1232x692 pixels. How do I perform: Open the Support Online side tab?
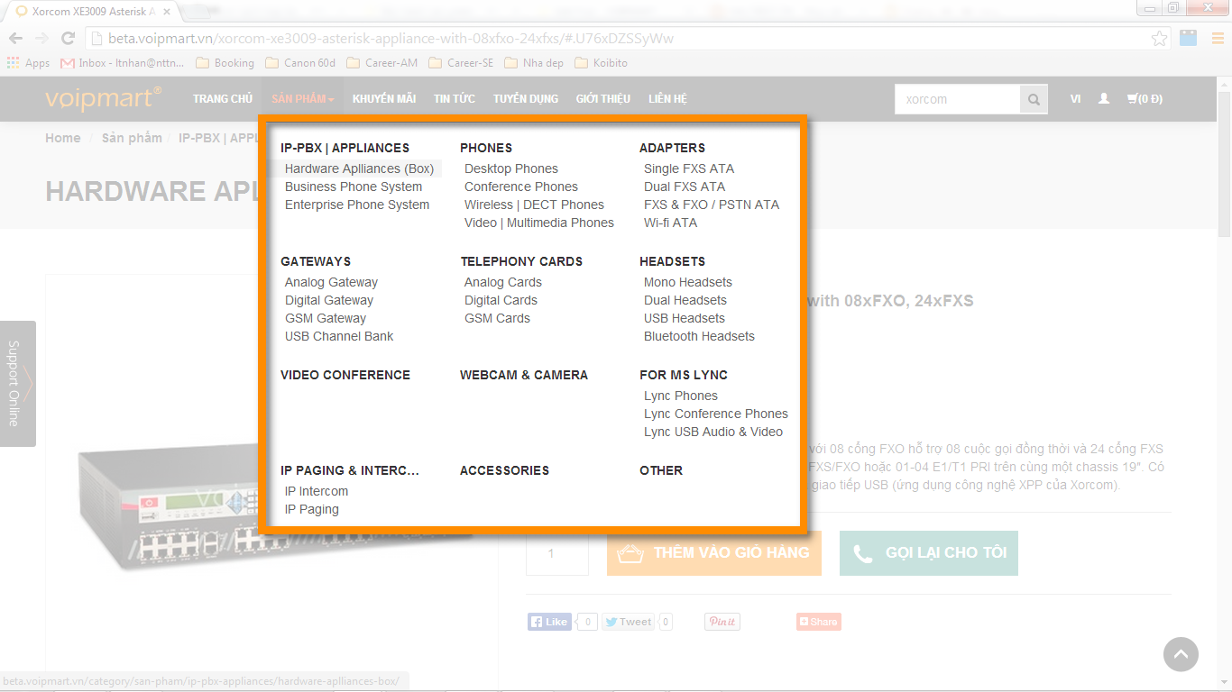18,384
